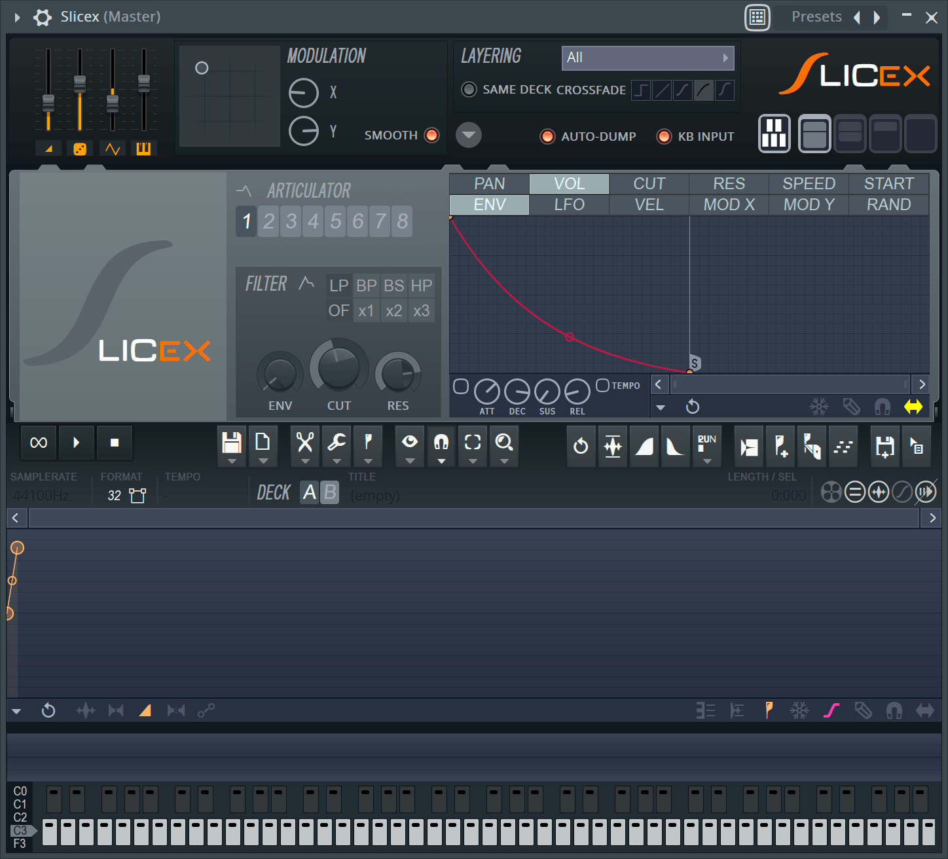The width and height of the screenshot is (948, 859).
Task: Click the fade-in envelope icon
Action: click(x=644, y=446)
